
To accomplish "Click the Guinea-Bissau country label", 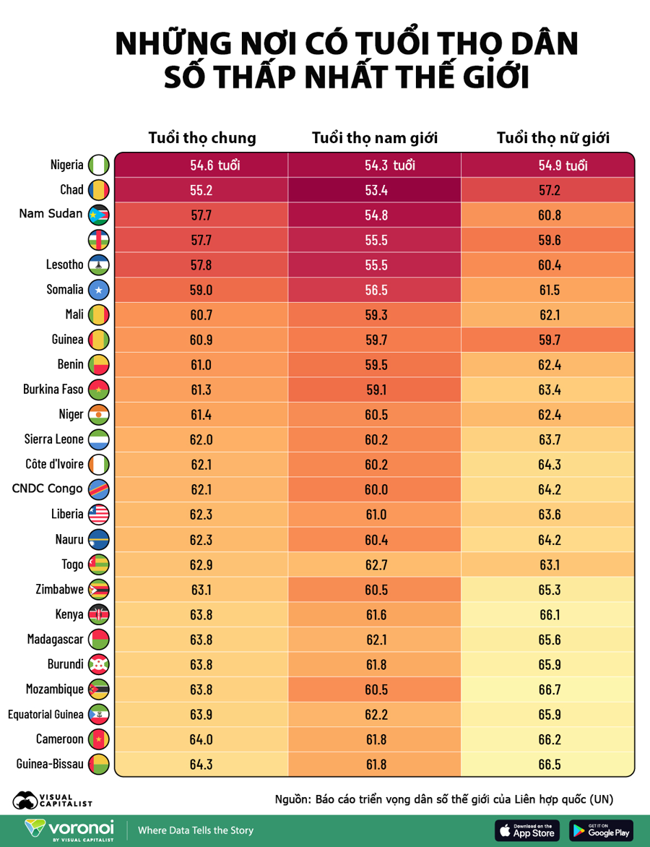I will [x=51, y=765].
